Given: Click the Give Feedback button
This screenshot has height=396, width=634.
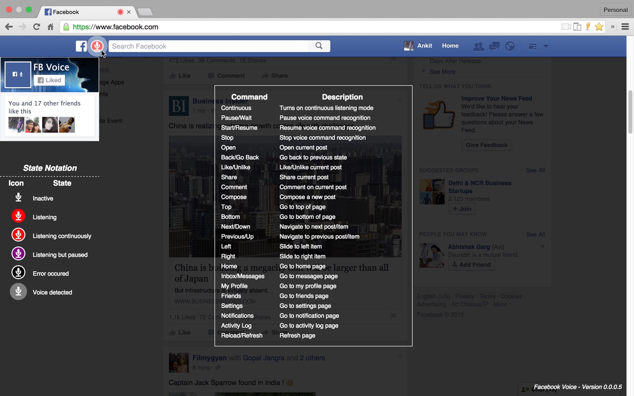Looking at the screenshot, I should (x=486, y=145).
